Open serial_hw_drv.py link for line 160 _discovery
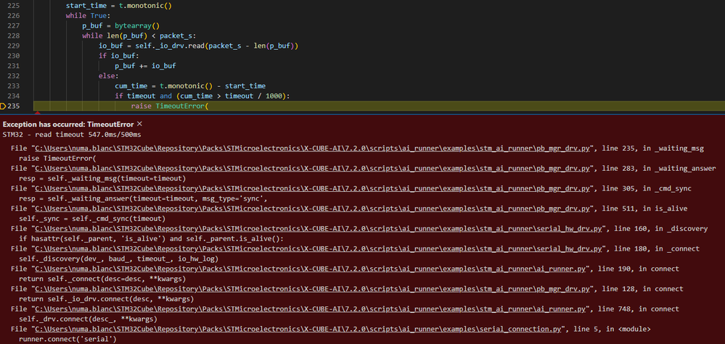Screen dimensions: 725x344 [x=320, y=229]
